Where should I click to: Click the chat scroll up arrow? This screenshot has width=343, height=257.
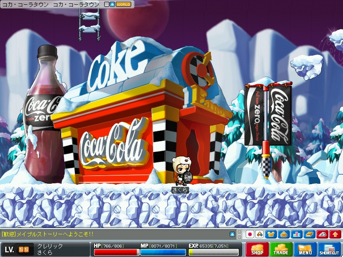tap(240, 232)
